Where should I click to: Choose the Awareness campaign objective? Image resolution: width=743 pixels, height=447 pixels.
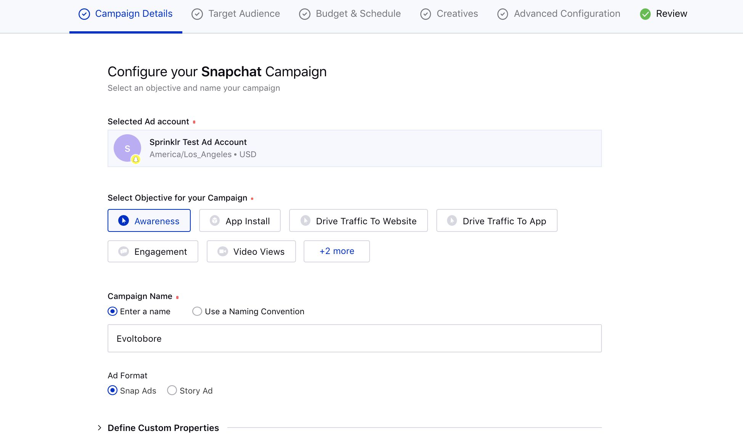point(156,220)
